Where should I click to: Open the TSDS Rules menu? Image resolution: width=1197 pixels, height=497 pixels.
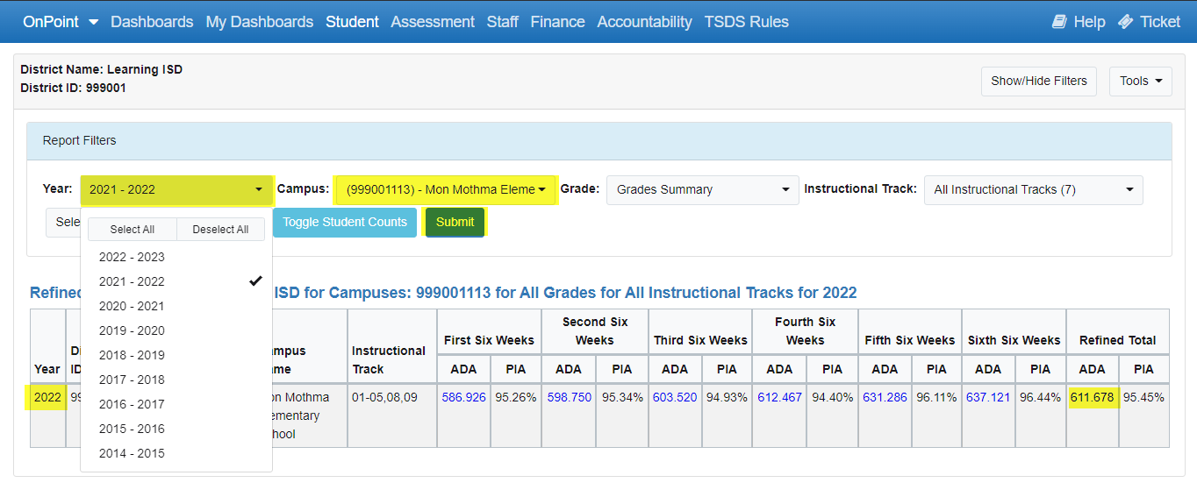tap(746, 22)
